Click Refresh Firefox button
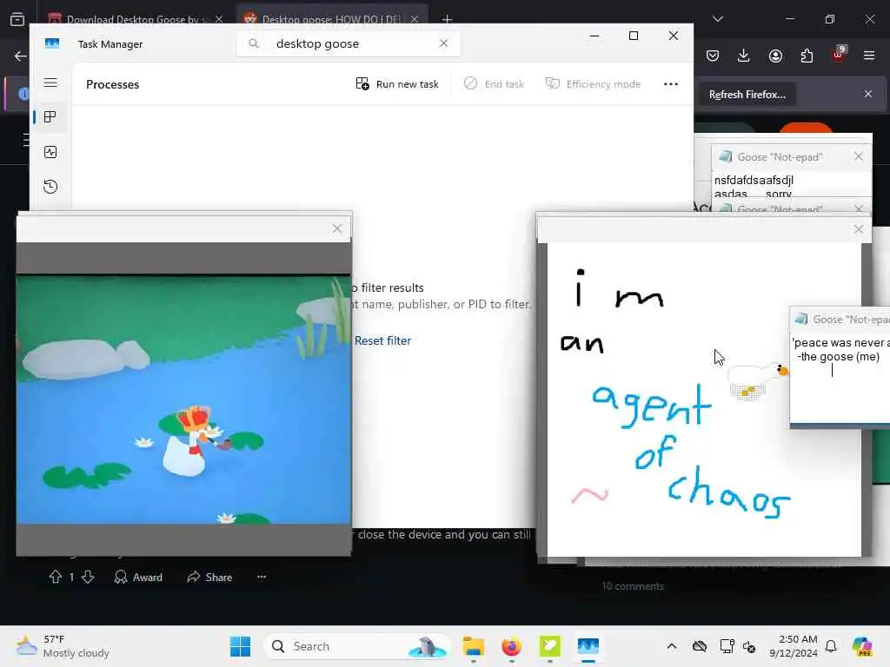Viewport: 890px width, 667px height. point(747,95)
